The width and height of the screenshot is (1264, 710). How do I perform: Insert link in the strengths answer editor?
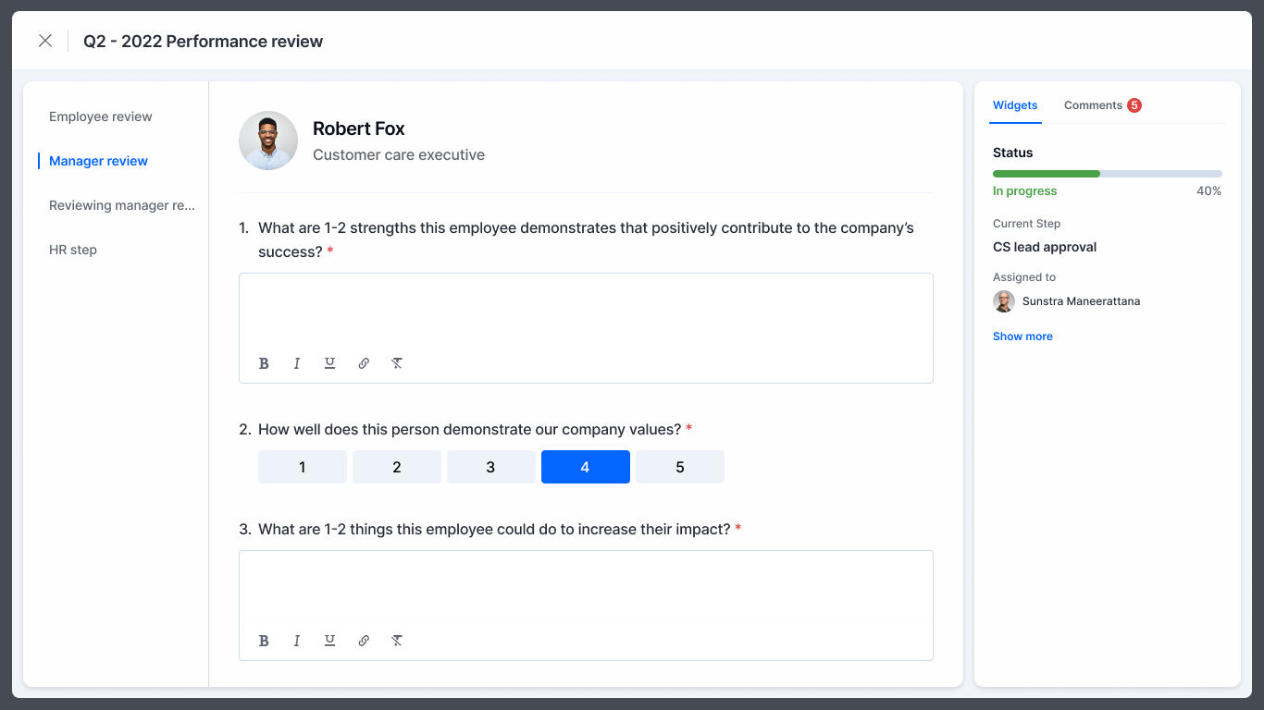pos(364,363)
